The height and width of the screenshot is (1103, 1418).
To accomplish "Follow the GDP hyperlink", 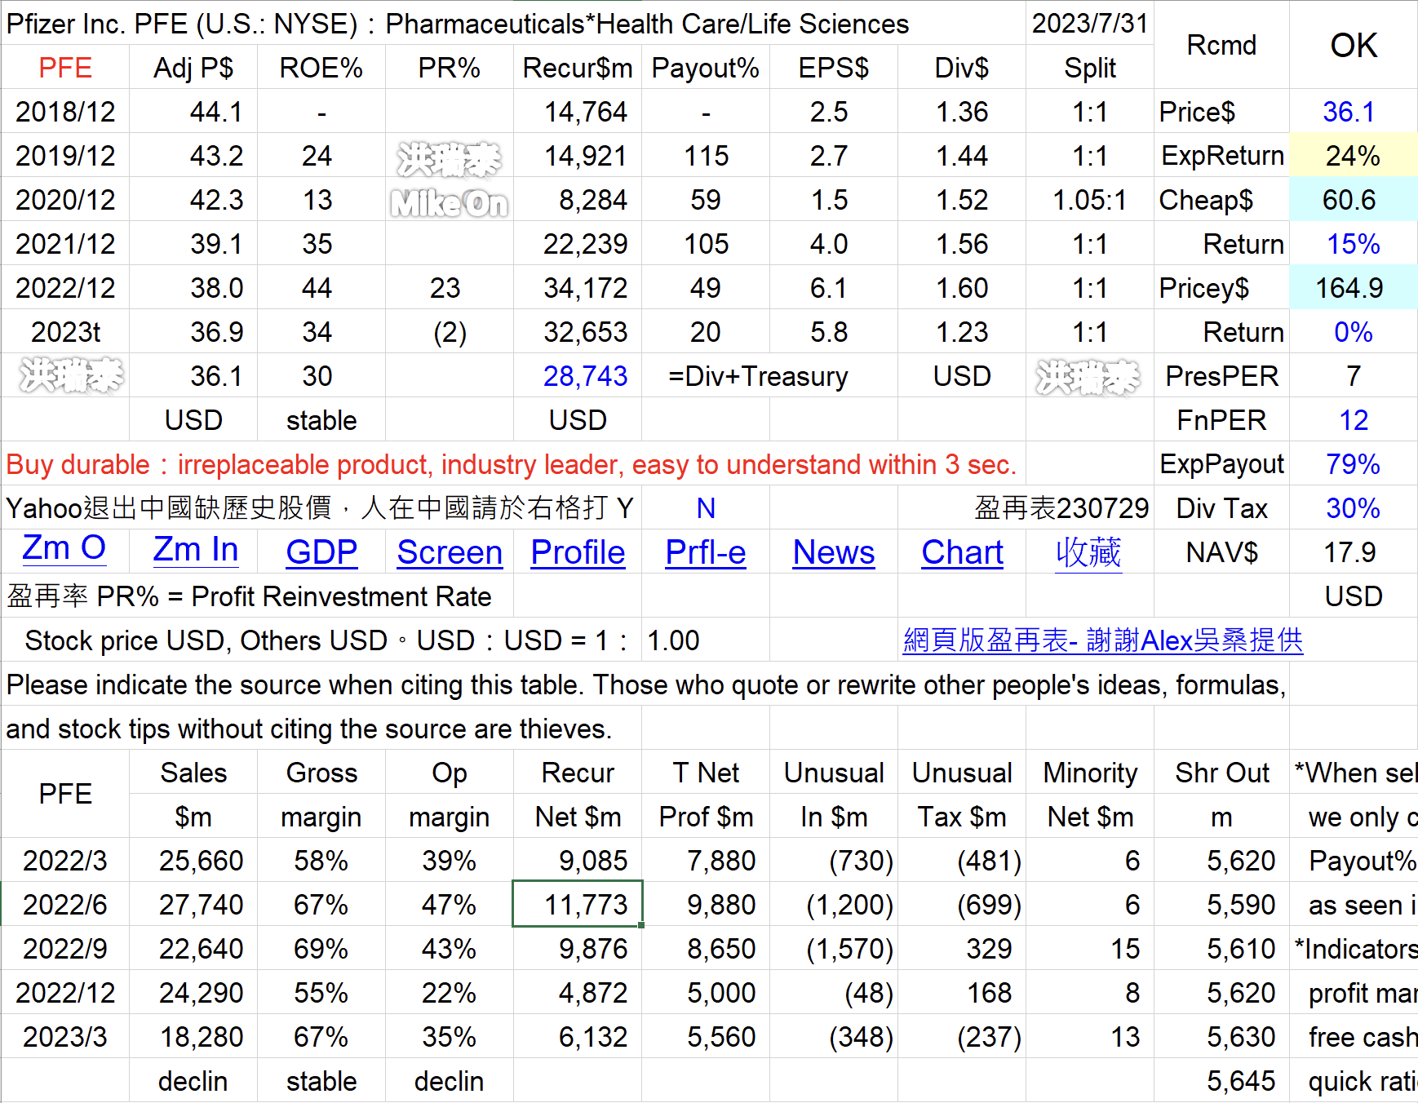I will coord(321,553).
